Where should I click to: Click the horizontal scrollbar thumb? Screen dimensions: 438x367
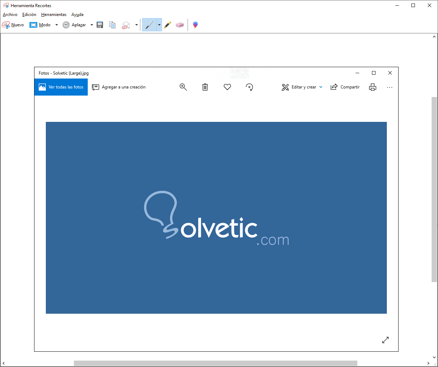216,363
